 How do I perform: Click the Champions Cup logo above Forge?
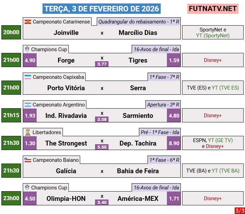pyautogui.click(x=27, y=49)
